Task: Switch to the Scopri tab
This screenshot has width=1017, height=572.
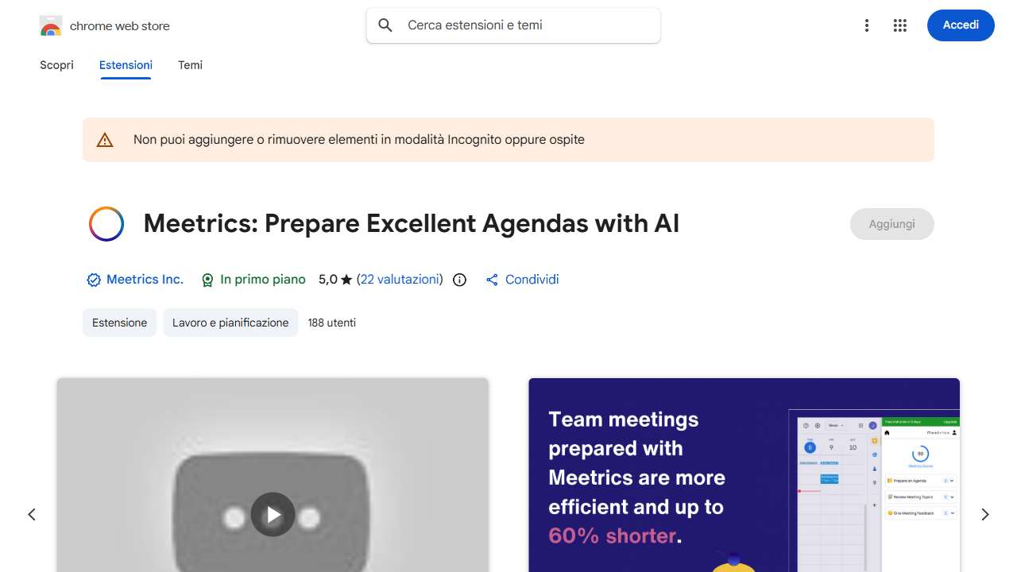Action: coord(56,65)
